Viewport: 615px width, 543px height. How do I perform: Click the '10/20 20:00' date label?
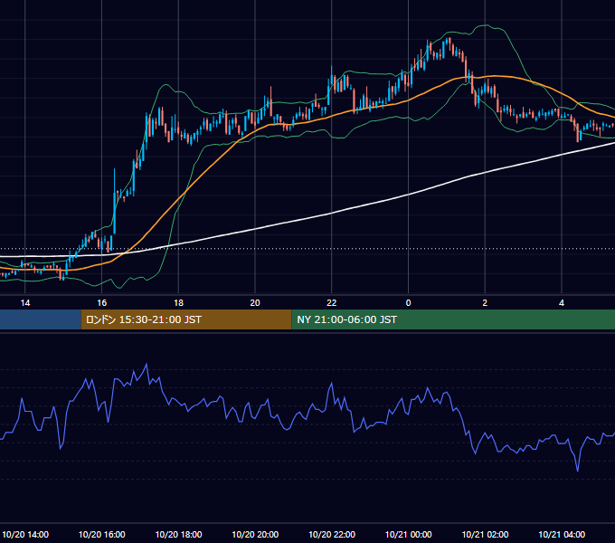point(255,534)
